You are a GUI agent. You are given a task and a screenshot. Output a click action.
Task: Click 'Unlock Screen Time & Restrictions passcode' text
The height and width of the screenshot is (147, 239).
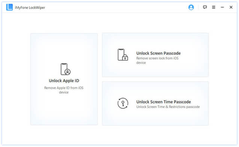[x=168, y=107]
